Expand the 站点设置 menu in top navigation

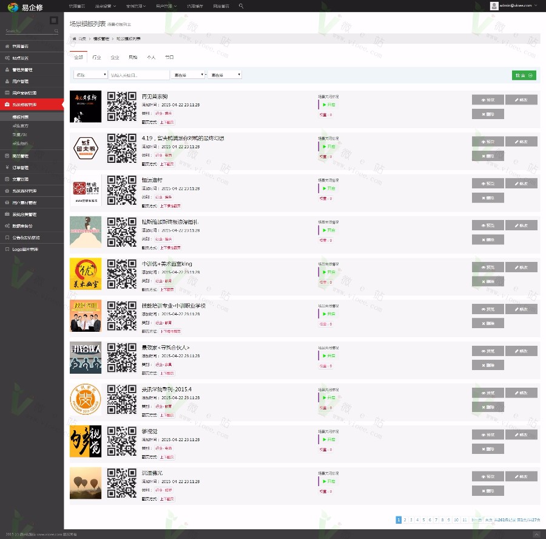tap(106, 6)
